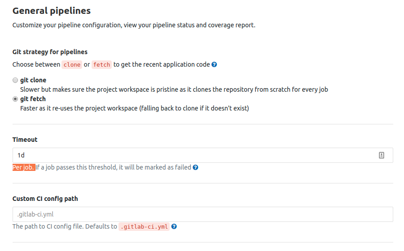Click git clone's 'Slower but makes sure' description

pyautogui.click(x=174, y=89)
